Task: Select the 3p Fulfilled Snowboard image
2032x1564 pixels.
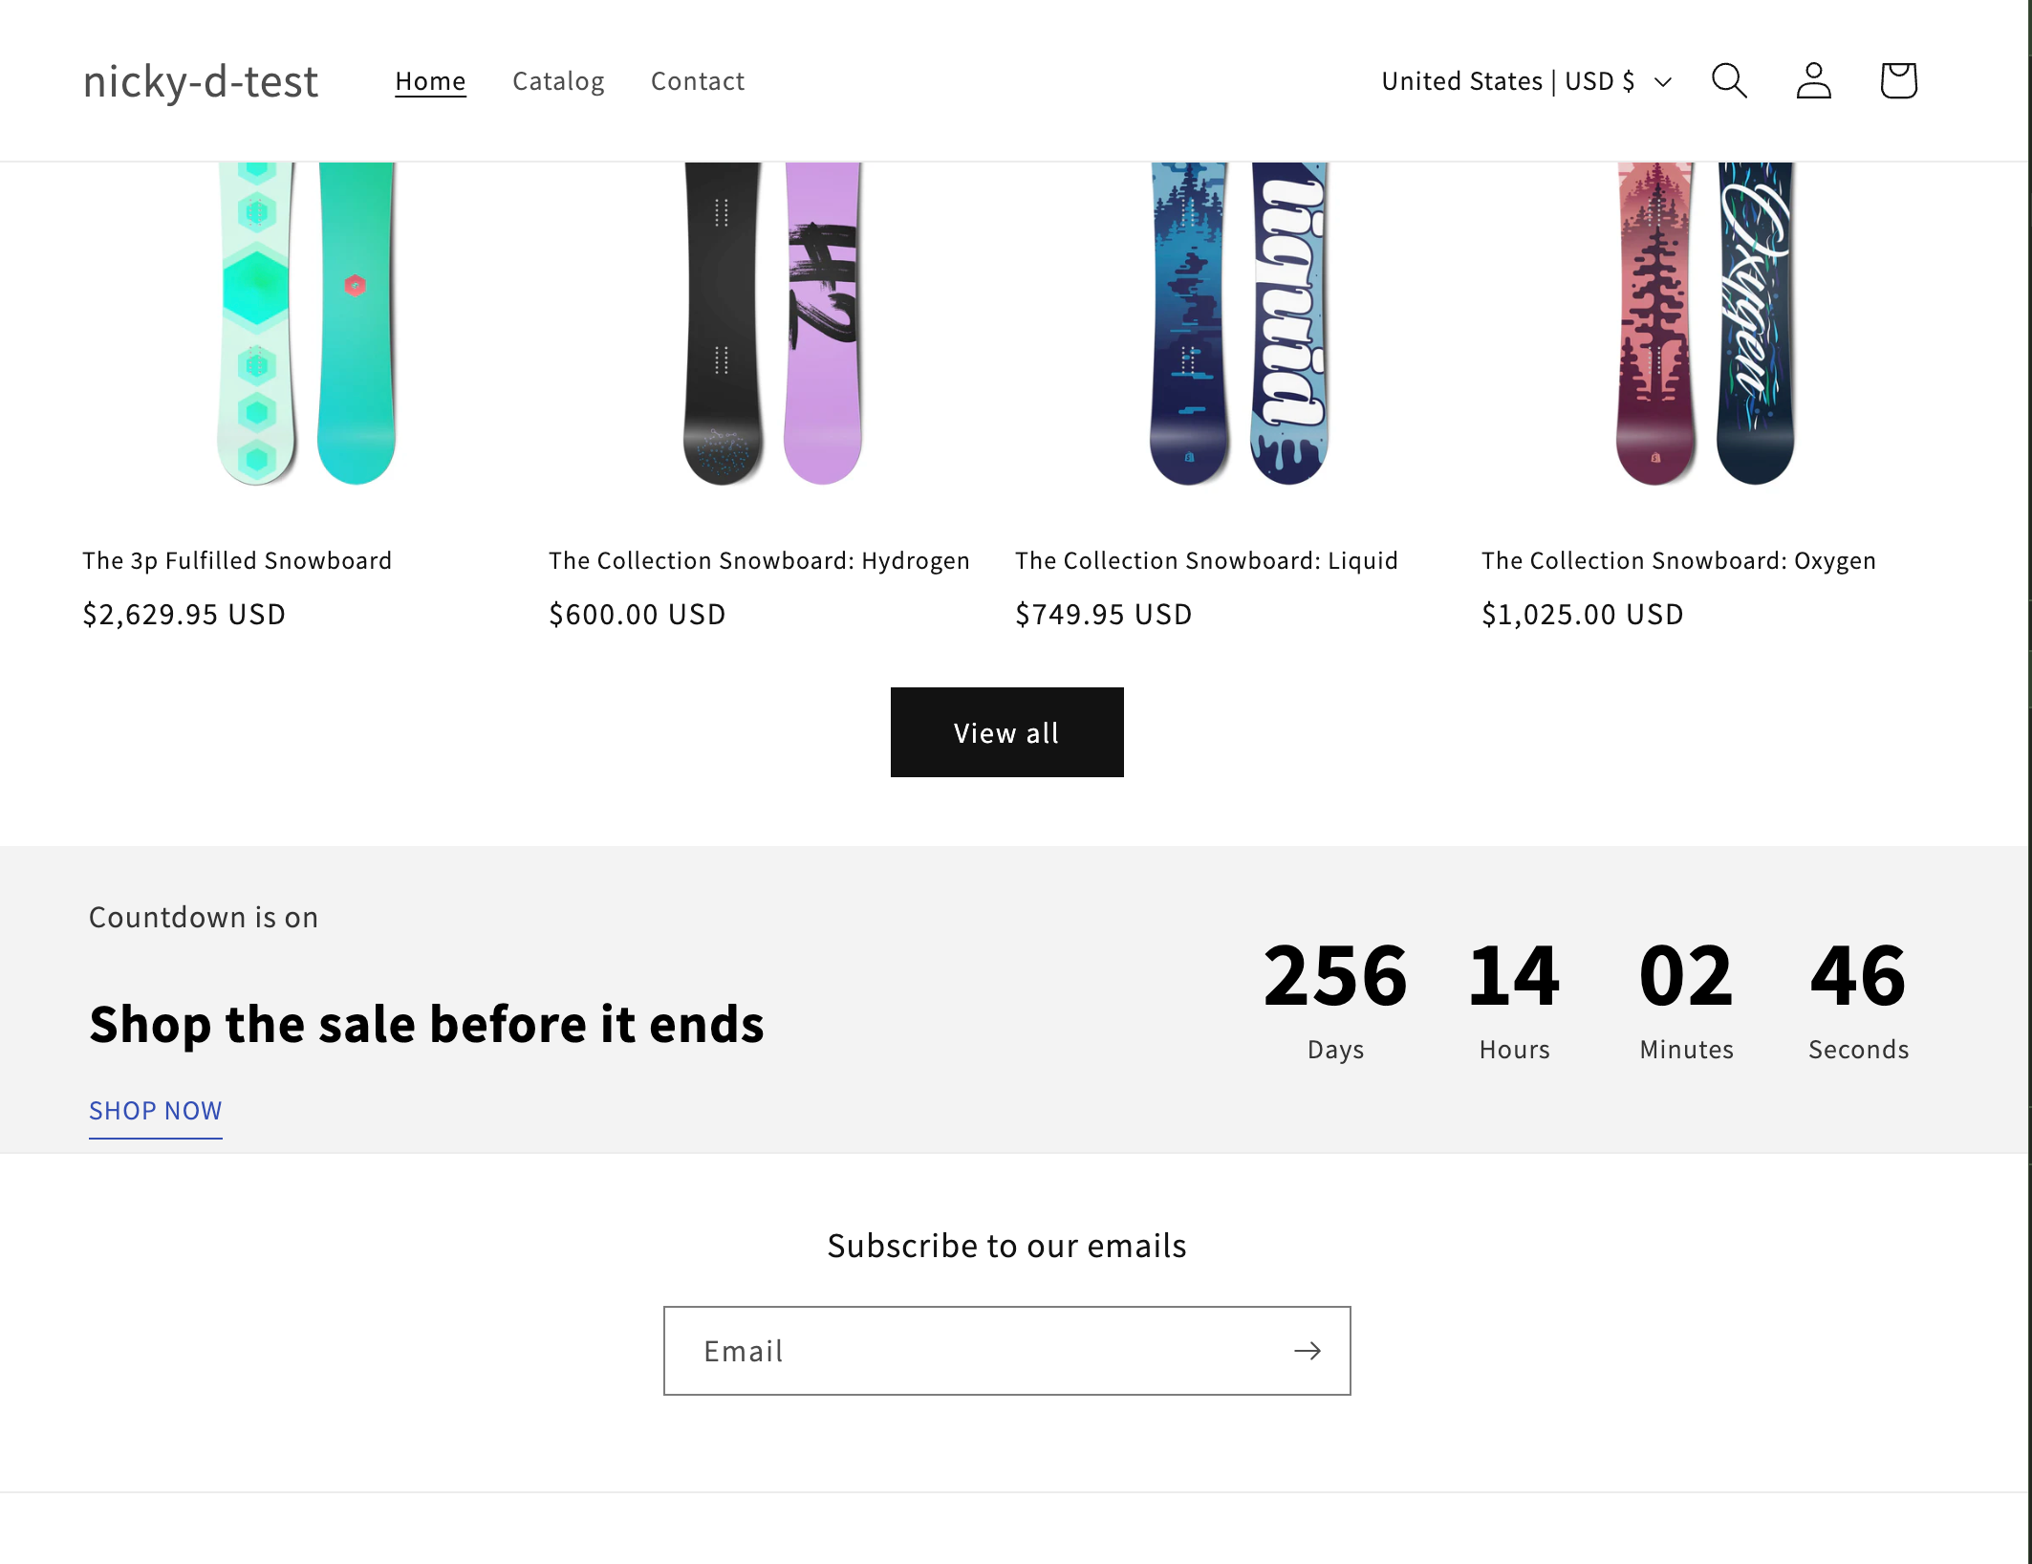Action: (307, 323)
